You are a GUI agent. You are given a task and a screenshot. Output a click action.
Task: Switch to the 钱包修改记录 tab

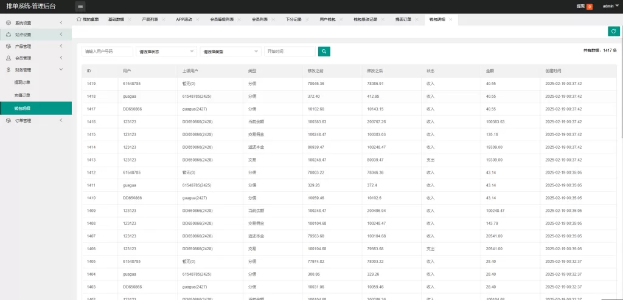coord(365,19)
